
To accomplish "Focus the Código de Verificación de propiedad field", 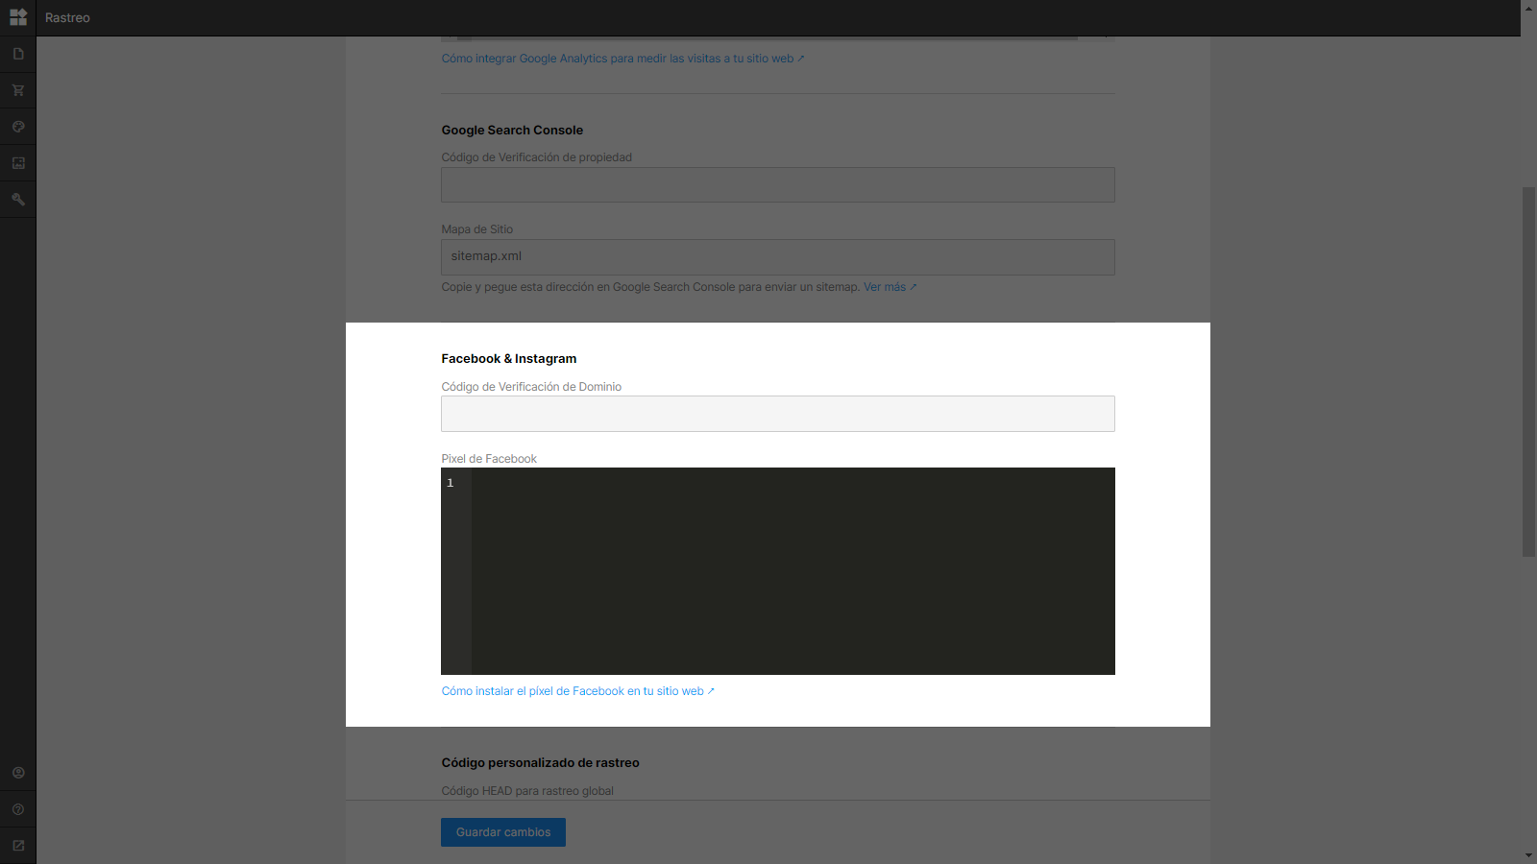I will click(x=778, y=185).
